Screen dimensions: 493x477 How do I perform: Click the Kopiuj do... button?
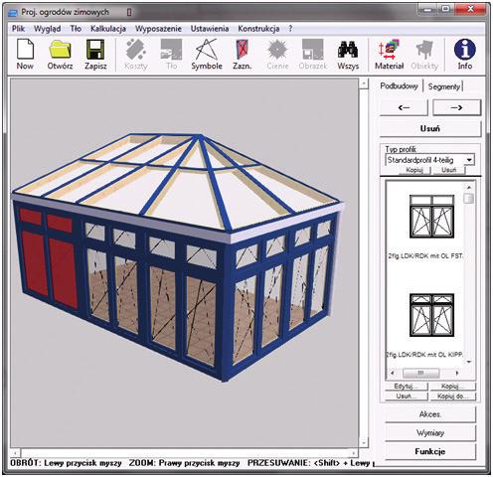coord(453,397)
